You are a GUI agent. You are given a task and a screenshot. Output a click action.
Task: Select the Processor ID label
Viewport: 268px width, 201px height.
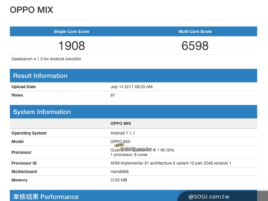pyautogui.click(x=24, y=163)
